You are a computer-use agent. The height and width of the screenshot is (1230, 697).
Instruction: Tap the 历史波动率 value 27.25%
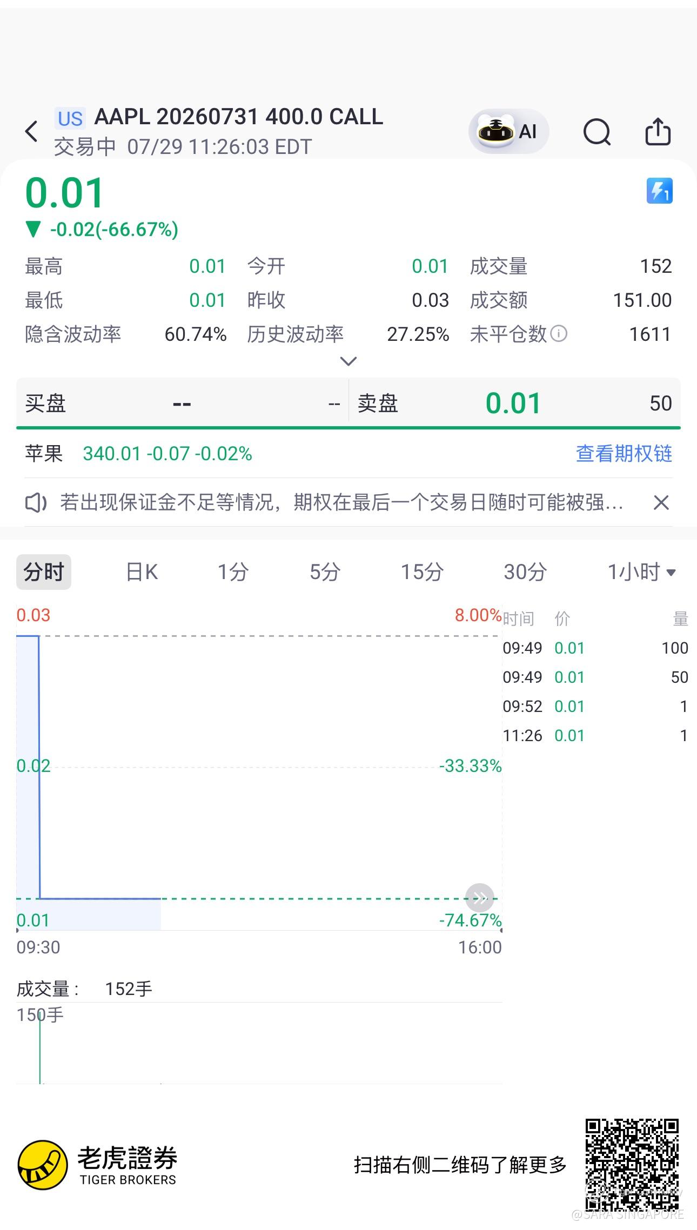[x=418, y=334]
